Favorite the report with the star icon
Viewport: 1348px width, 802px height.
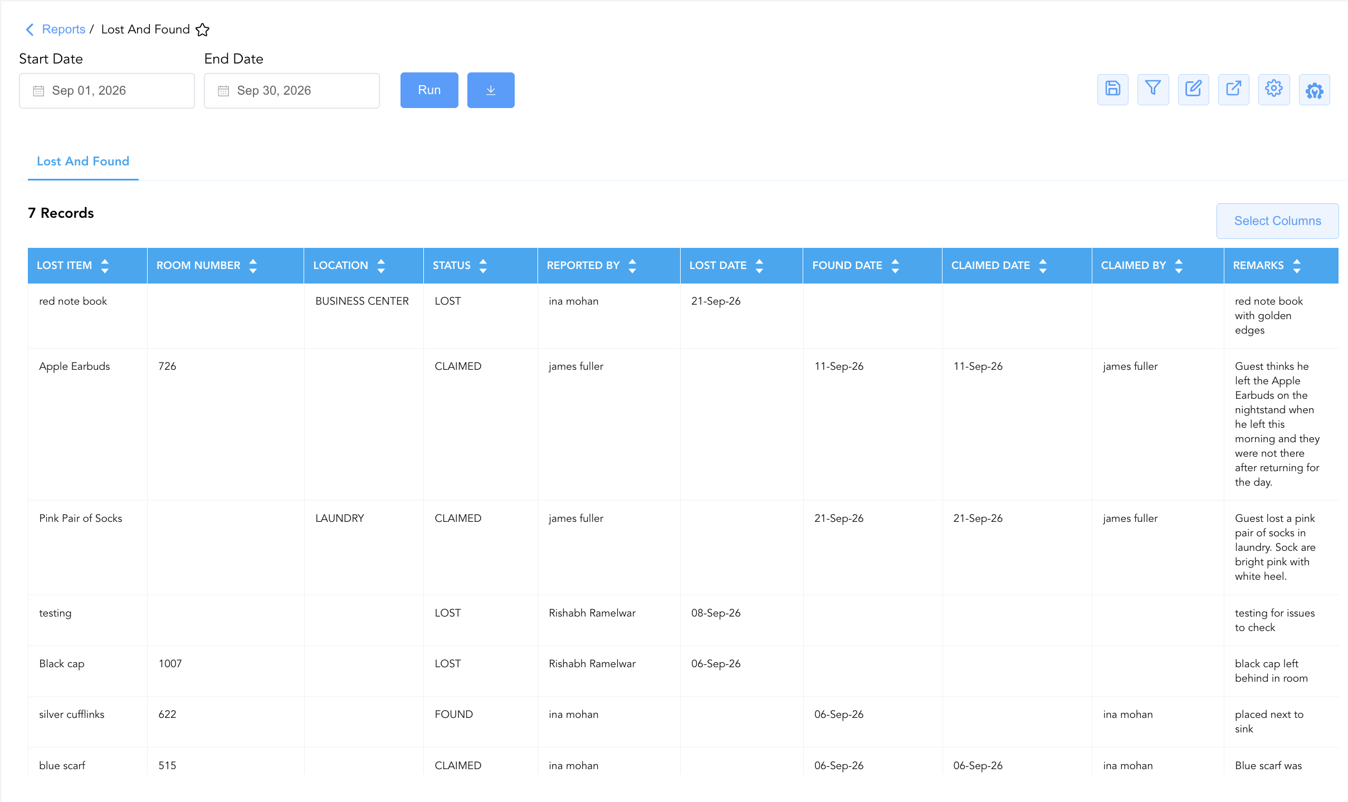[x=203, y=30]
